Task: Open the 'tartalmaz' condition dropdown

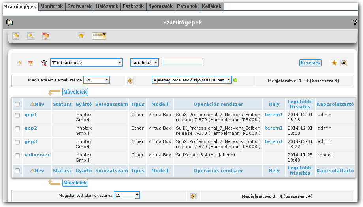Action: click(145, 63)
